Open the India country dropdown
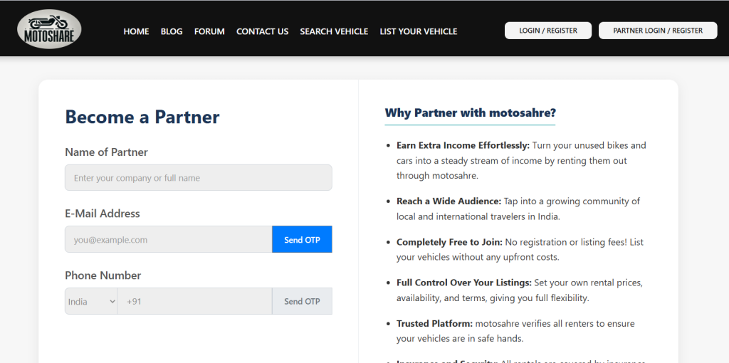This screenshot has height=363, width=729. click(x=91, y=301)
